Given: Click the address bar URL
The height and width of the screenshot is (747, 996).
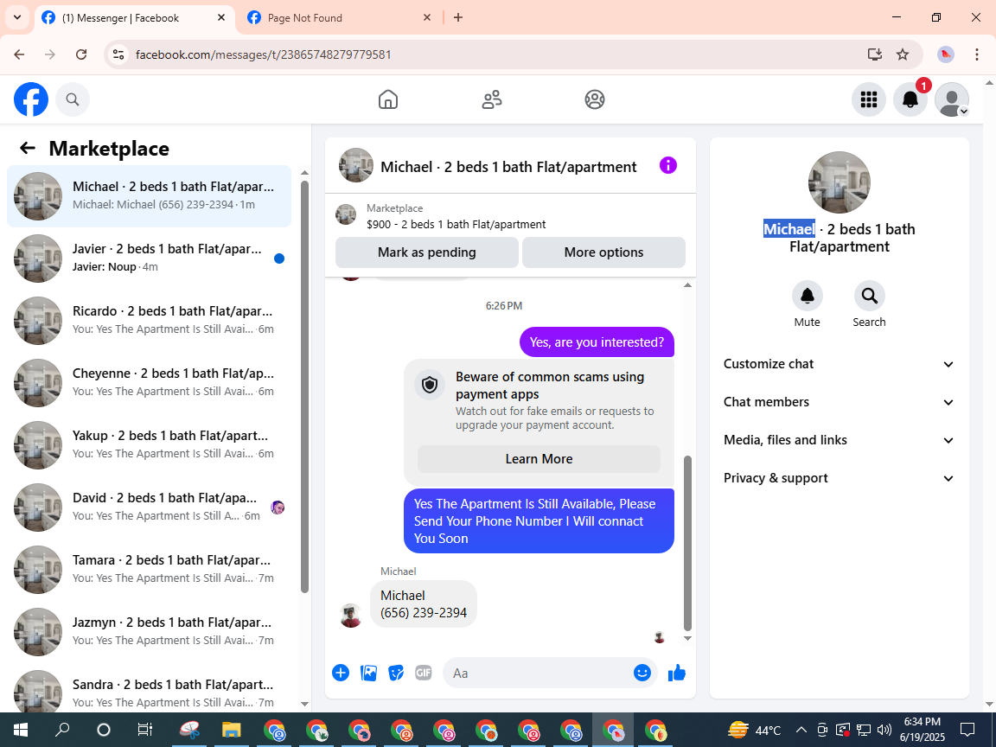Looking at the screenshot, I should coord(264,54).
